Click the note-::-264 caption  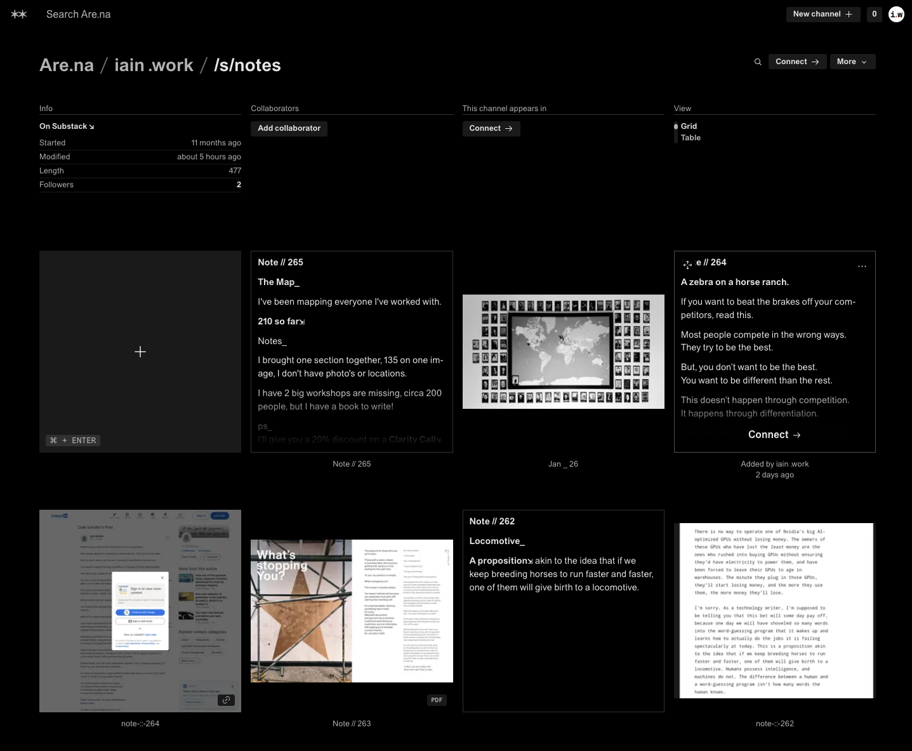pos(140,724)
